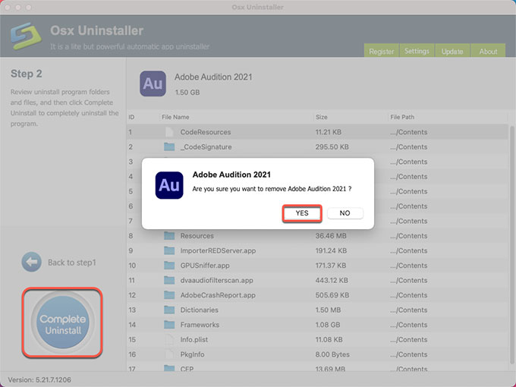Click the 1.50 GB total size text

(x=187, y=93)
